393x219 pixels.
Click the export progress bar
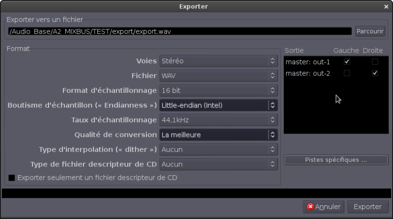click(196, 193)
